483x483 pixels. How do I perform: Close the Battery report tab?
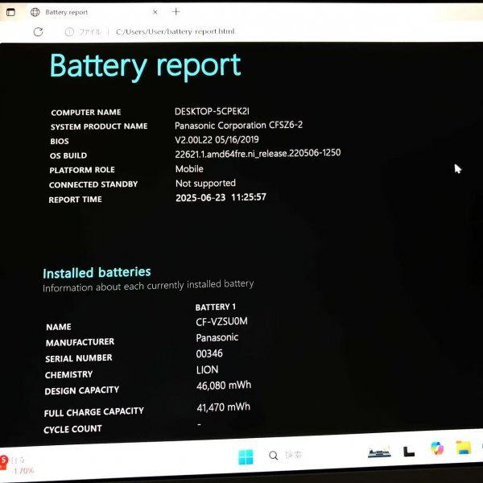(x=155, y=12)
